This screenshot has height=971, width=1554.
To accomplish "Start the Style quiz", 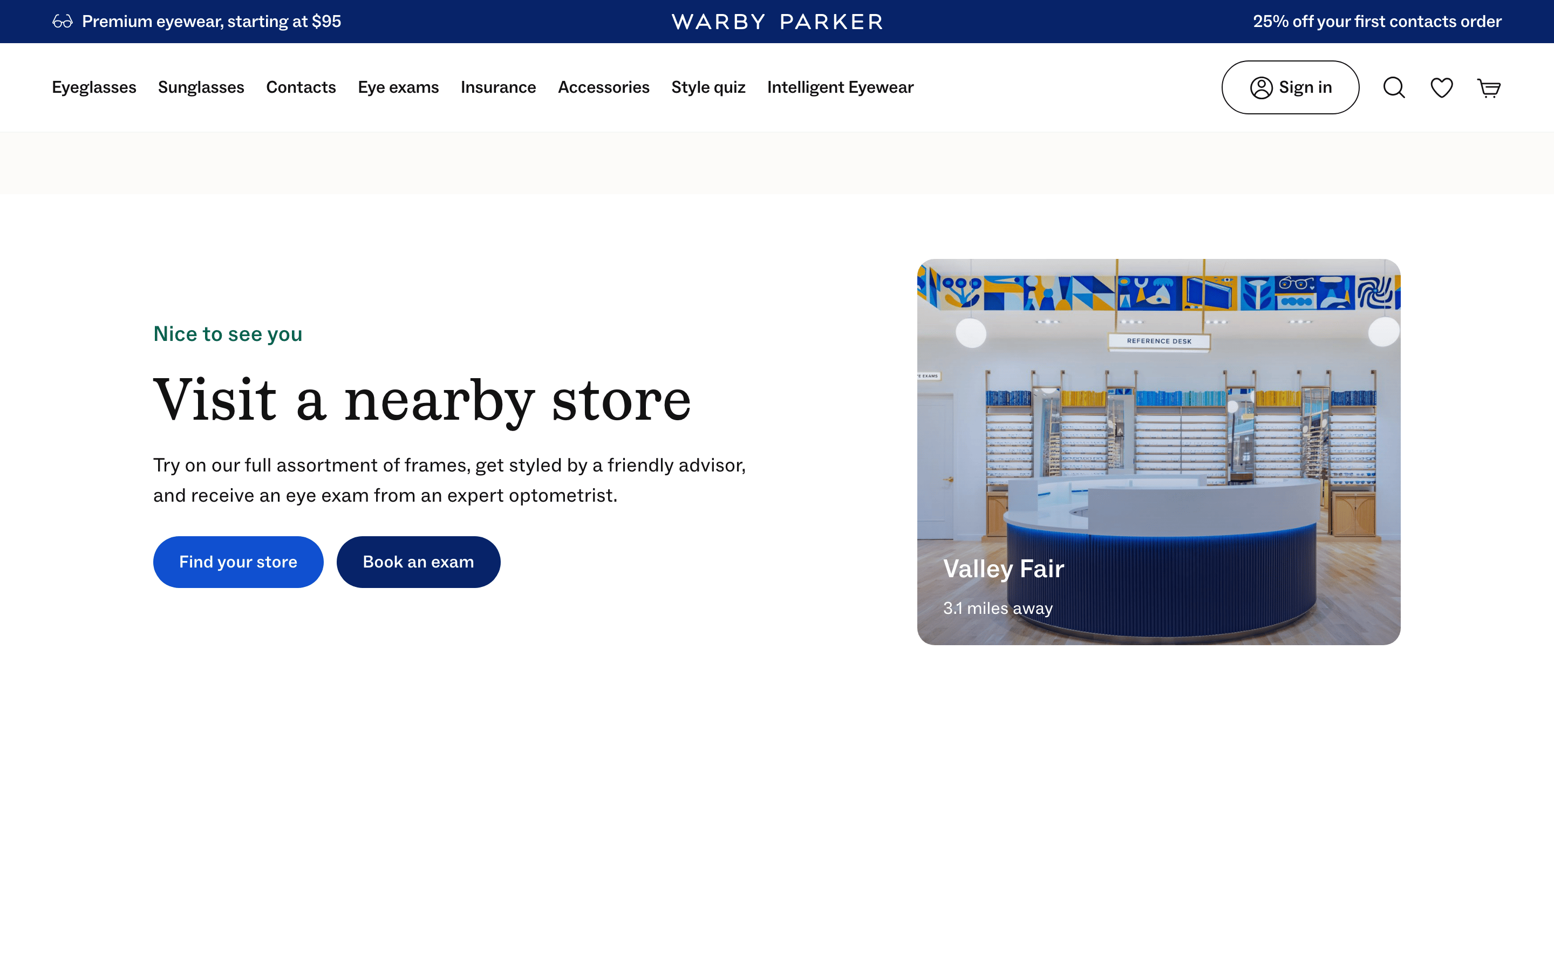I will point(708,87).
